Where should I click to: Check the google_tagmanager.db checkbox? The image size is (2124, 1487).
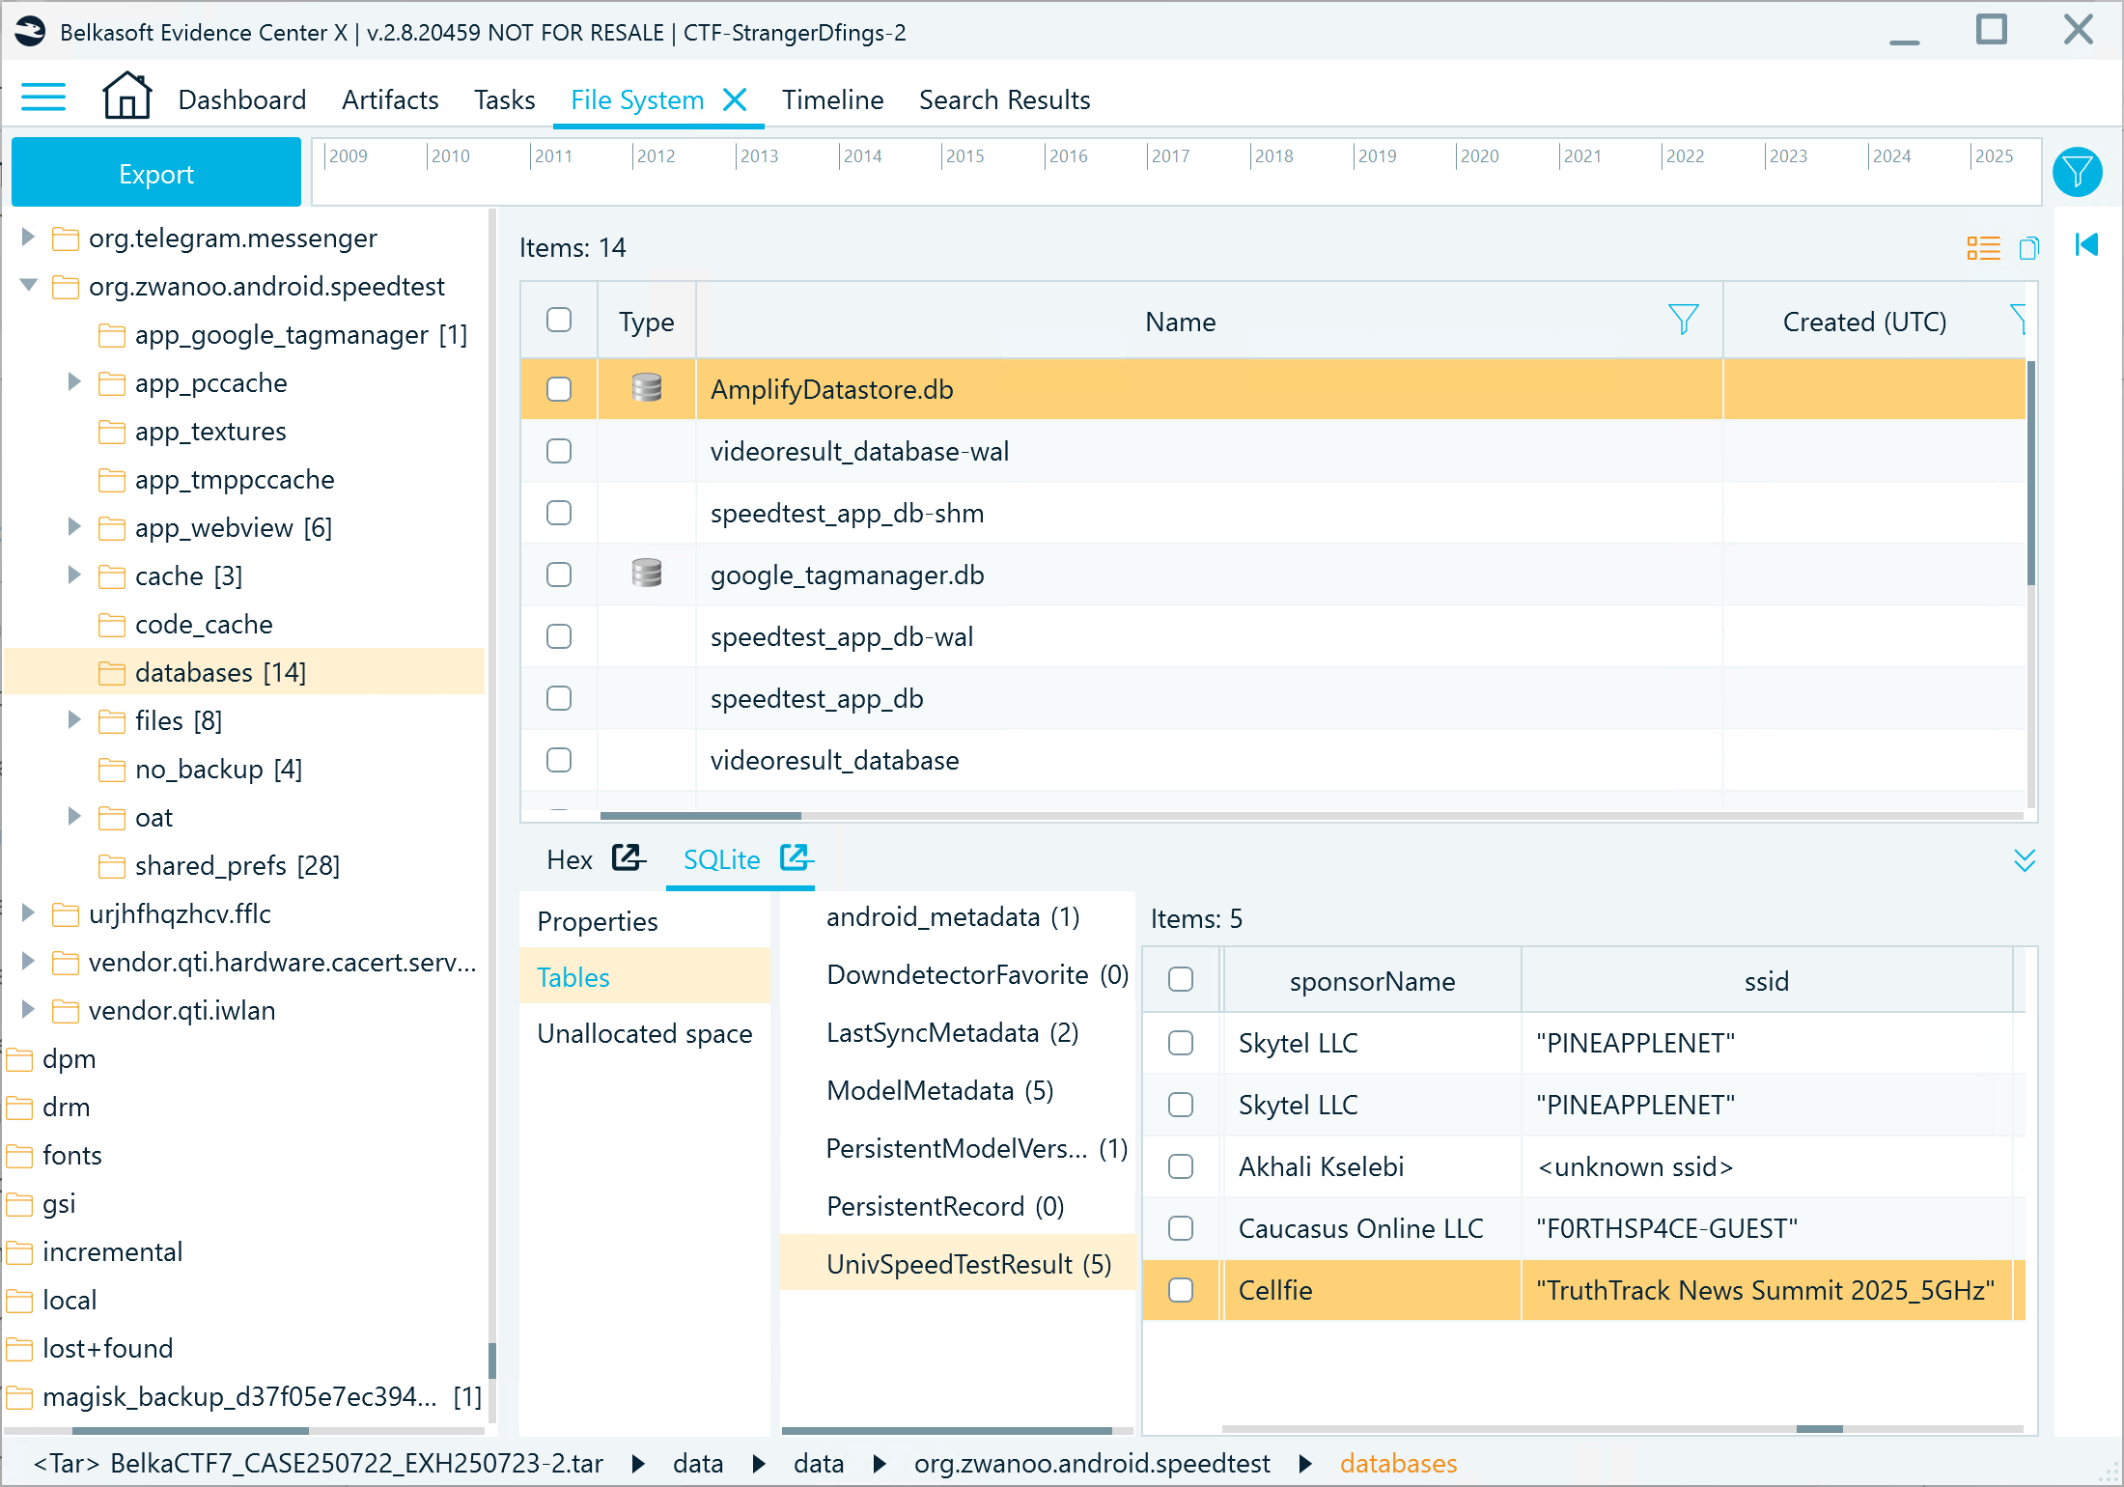(x=559, y=575)
